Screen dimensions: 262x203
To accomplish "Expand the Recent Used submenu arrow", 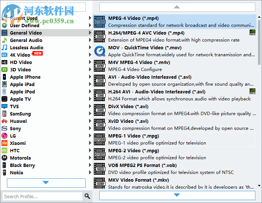I will coord(90,18).
